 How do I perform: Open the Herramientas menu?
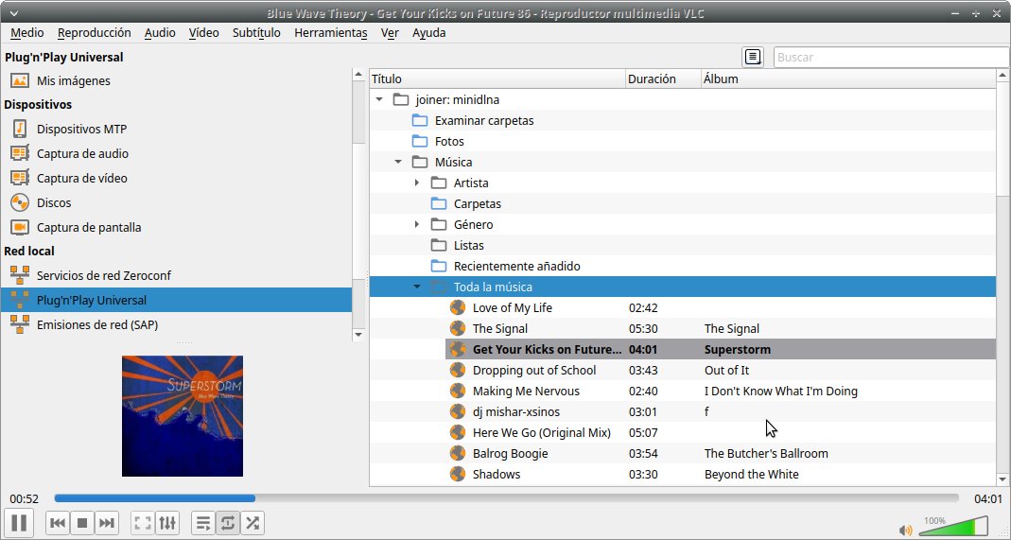[331, 33]
